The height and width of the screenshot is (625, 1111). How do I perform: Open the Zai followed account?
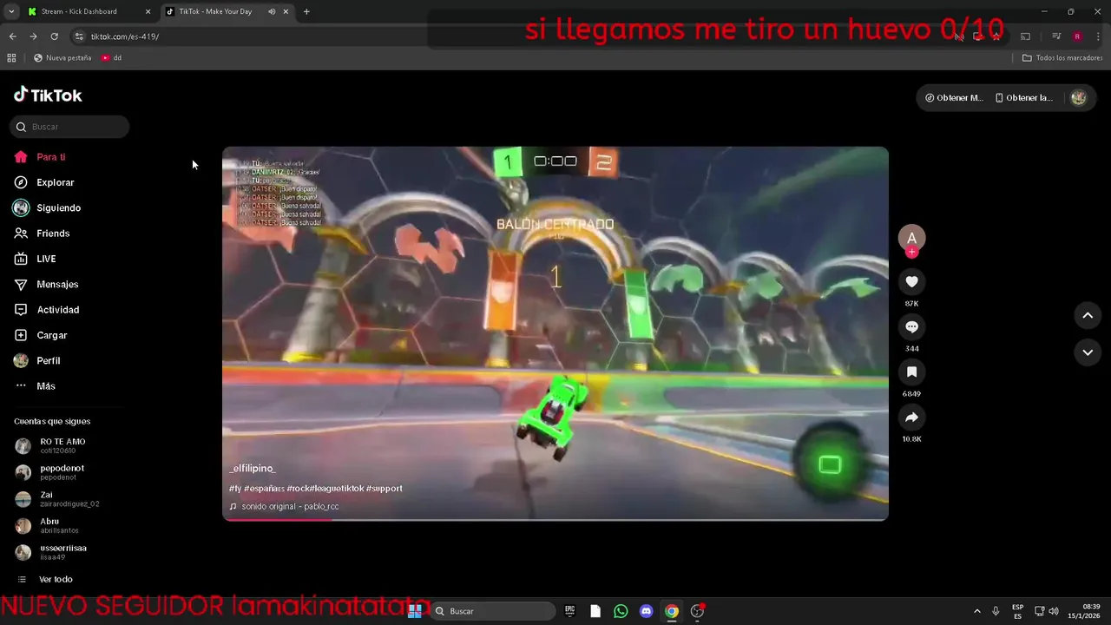(x=57, y=499)
